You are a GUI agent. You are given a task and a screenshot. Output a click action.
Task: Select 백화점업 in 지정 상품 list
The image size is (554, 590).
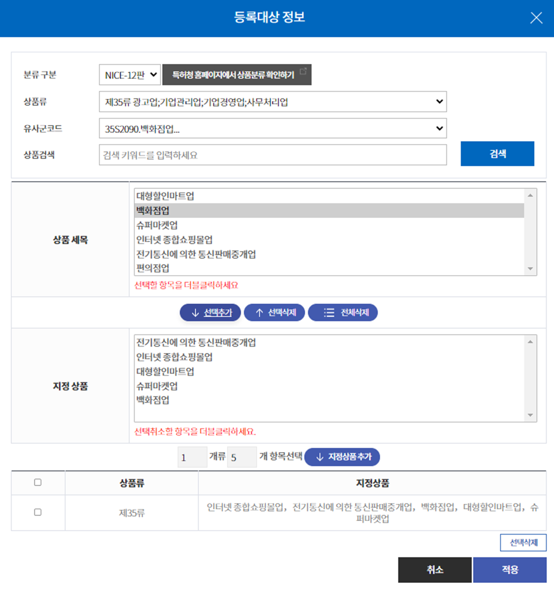pyautogui.click(x=329, y=400)
